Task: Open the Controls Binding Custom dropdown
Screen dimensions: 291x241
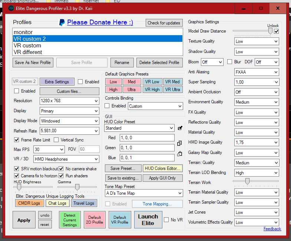Action: pos(155,106)
